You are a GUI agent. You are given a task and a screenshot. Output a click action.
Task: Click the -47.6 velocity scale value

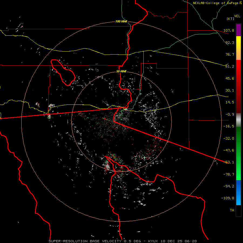[x=229, y=150]
